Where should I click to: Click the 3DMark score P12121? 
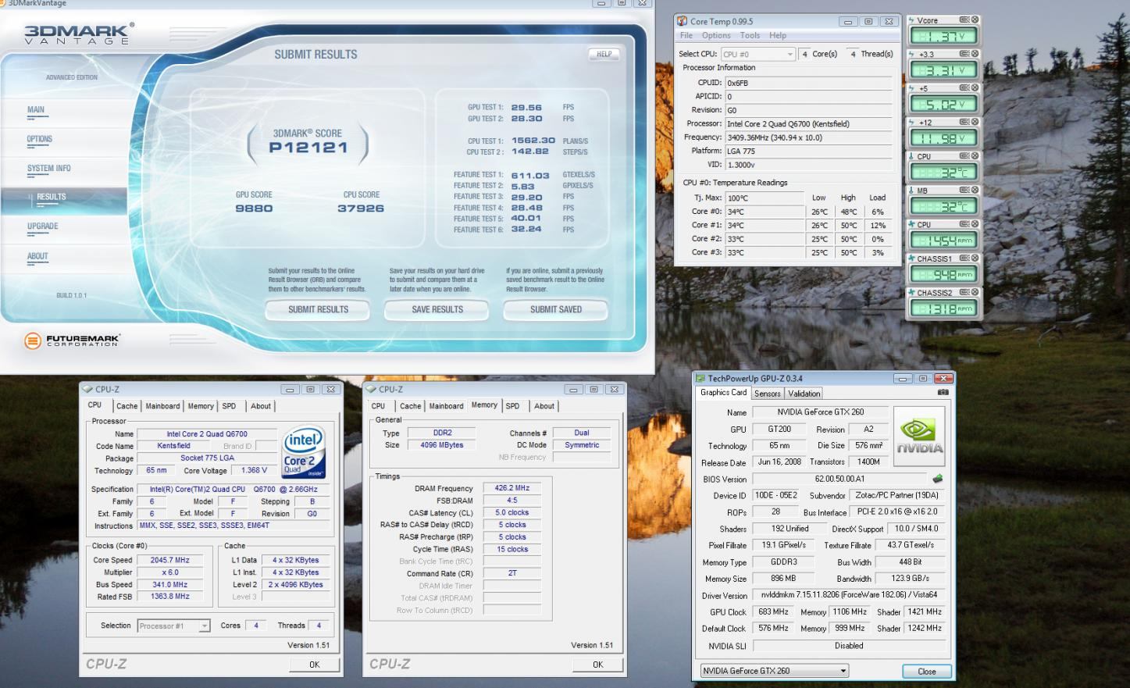[x=308, y=148]
